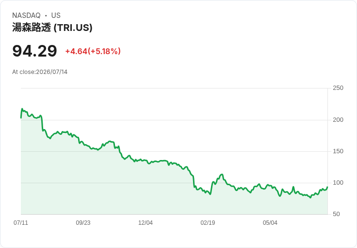
Task: Click the stock name 湯森路透 (TRI.US)
Action: tap(52, 28)
